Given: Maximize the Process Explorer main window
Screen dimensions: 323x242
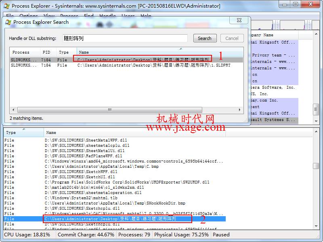Looking at the screenshot, I should 296,4.
